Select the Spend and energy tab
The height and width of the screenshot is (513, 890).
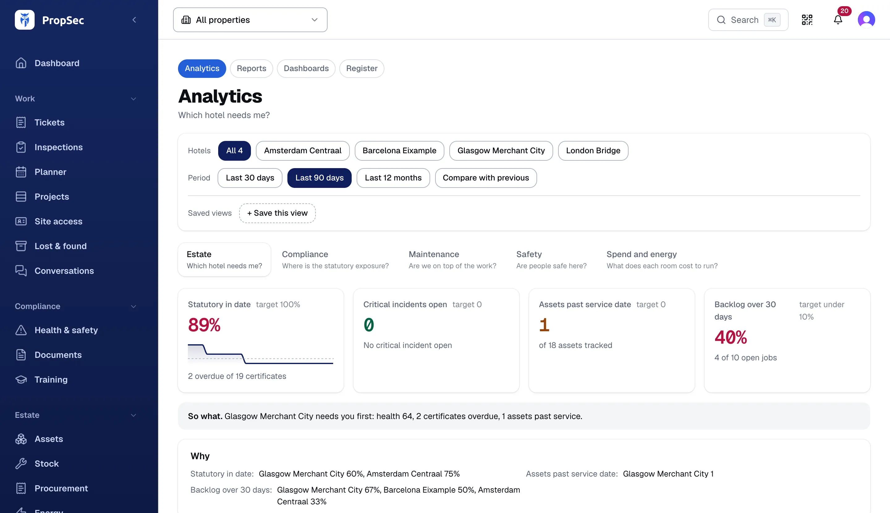click(x=662, y=259)
